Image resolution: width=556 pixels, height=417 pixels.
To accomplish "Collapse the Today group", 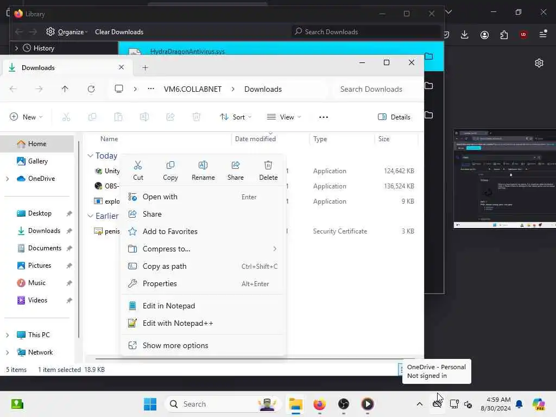I will click(91, 156).
